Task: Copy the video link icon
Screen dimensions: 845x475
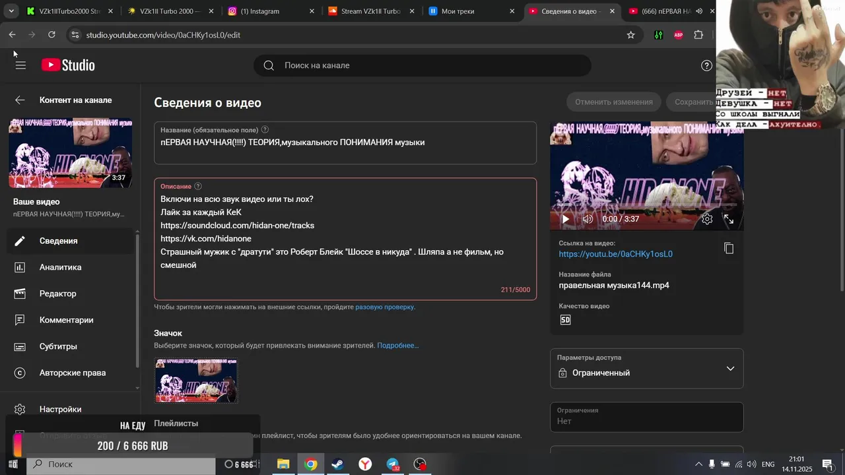Action: pyautogui.click(x=729, y=248)
